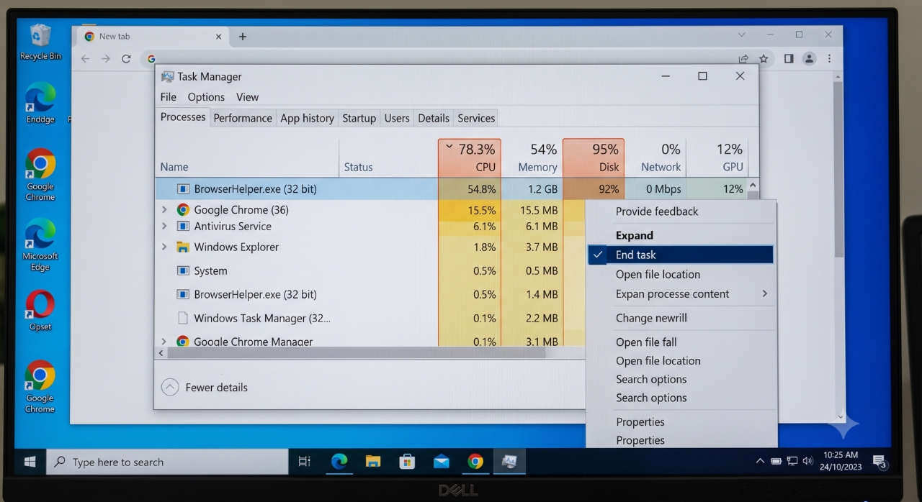Click the volume icon in system tray
The image size is (922, 502).
pyautogui.click(x=807, y=461)
